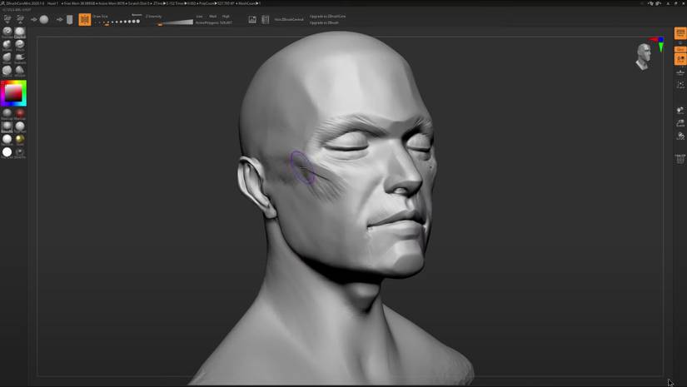Choose the Inflate brush

pos(7,45)
